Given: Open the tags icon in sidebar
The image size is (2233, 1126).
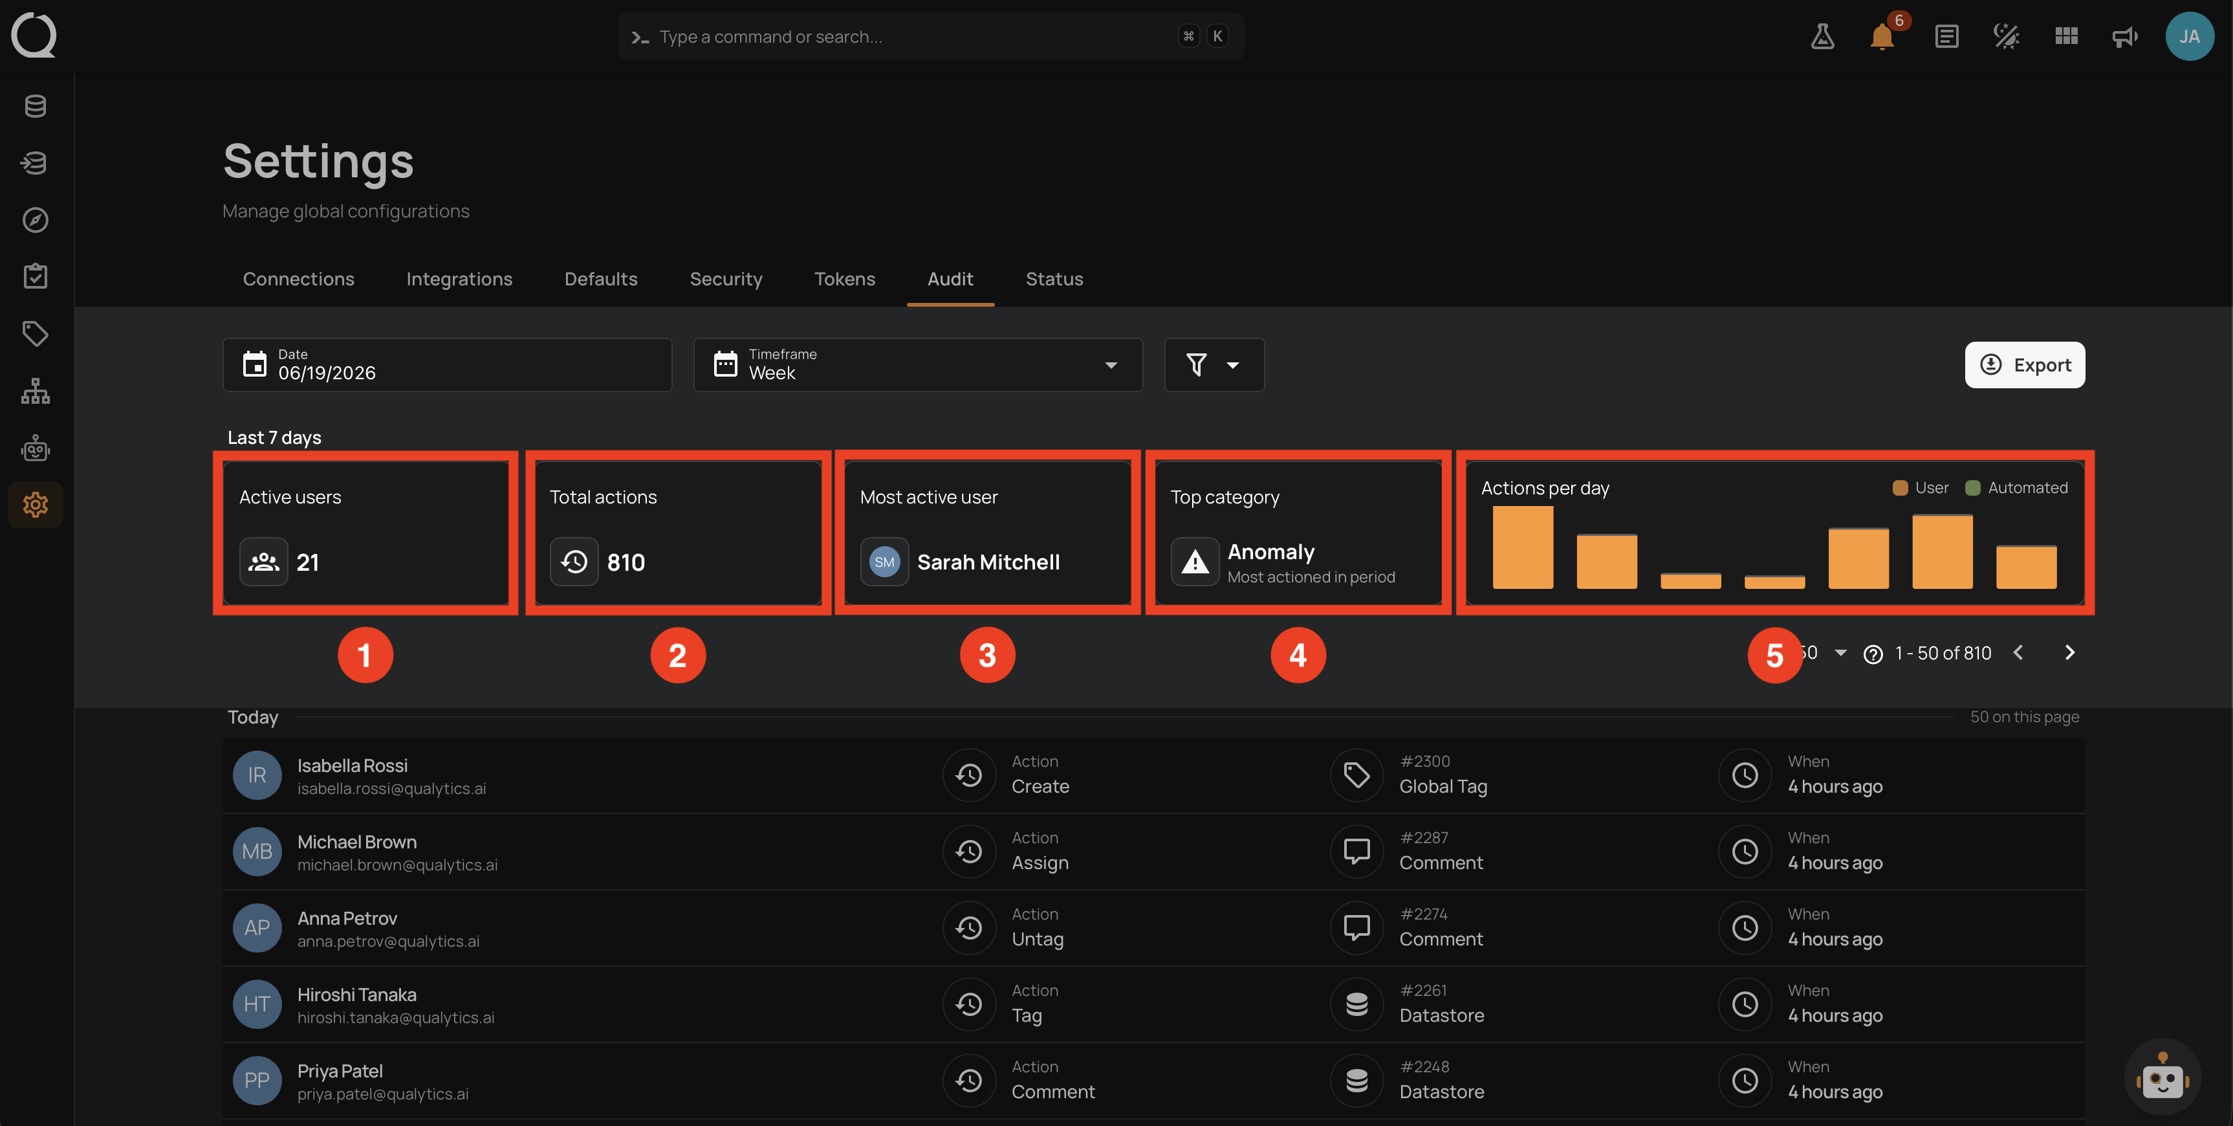Looking at the screenshot, I should [x=36, y=334].
